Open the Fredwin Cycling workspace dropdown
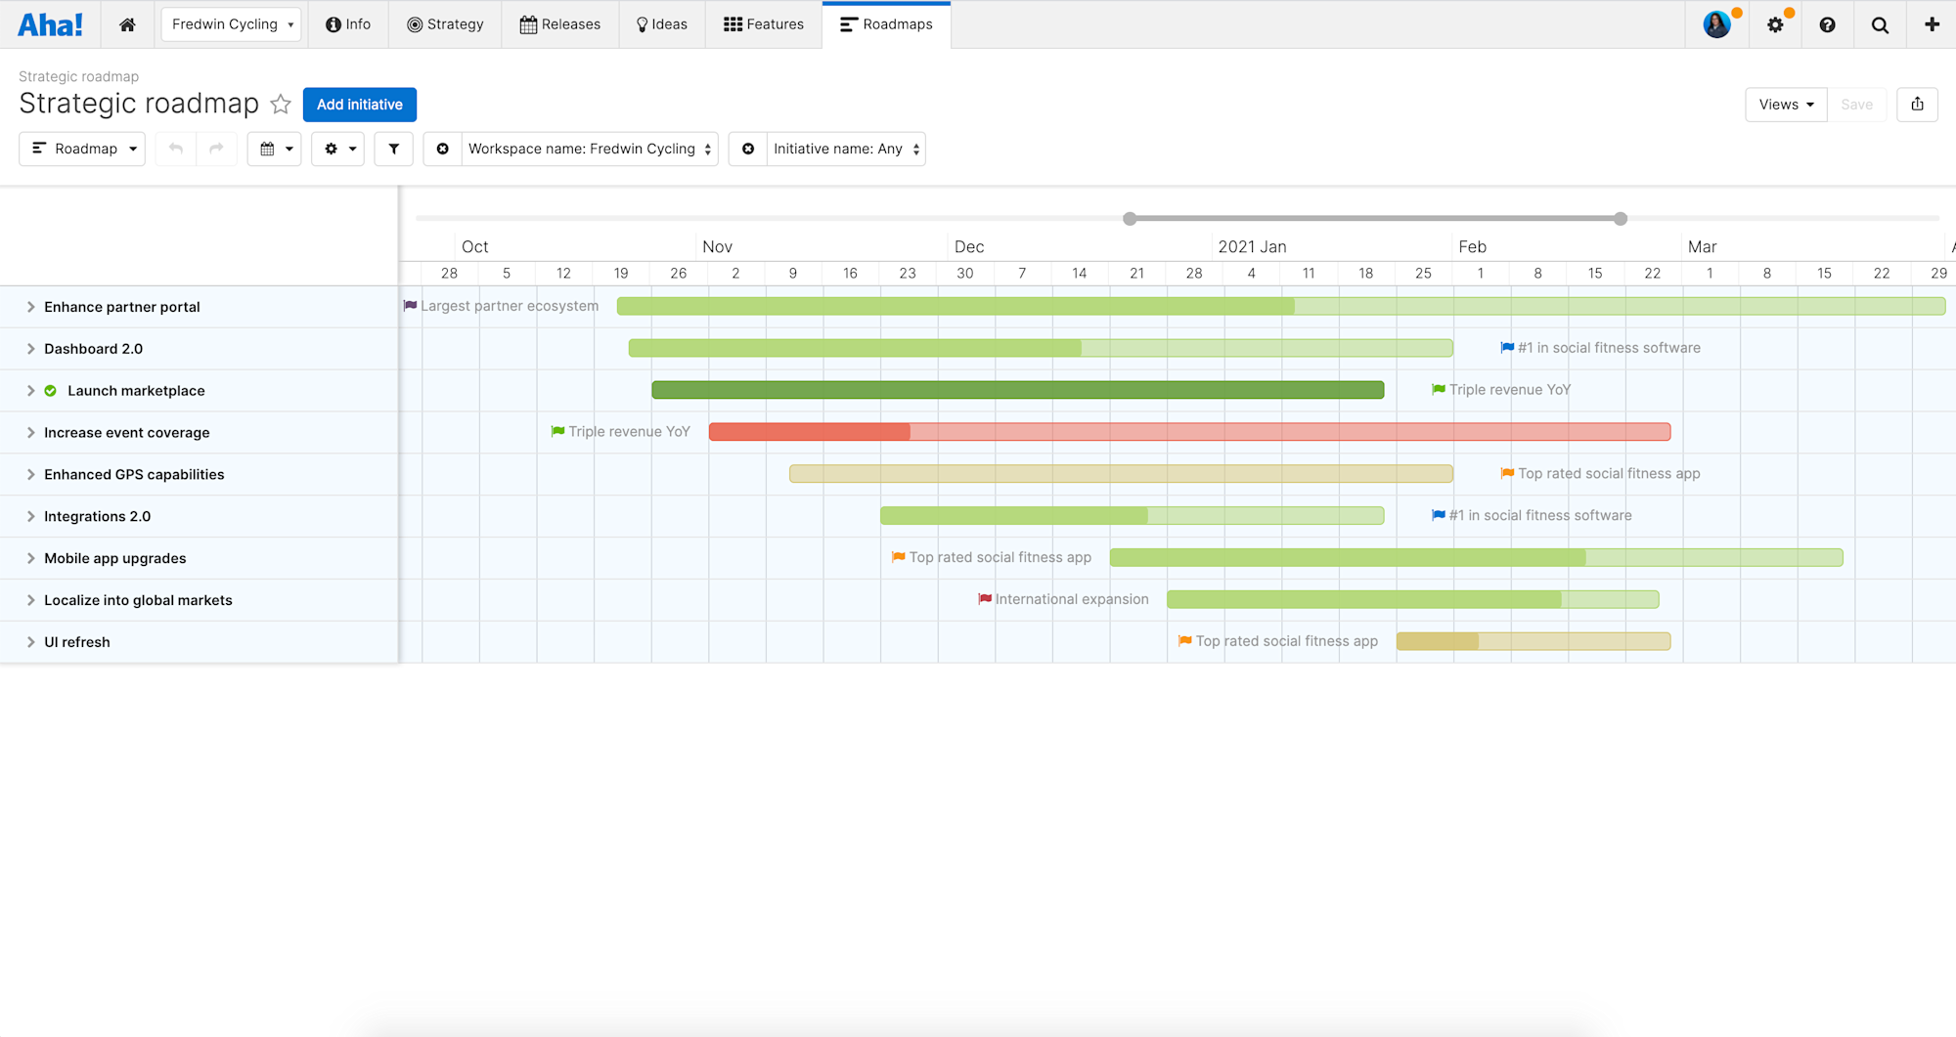The height and width of the screenshot is (1037, 1956). tap(231, 24)
